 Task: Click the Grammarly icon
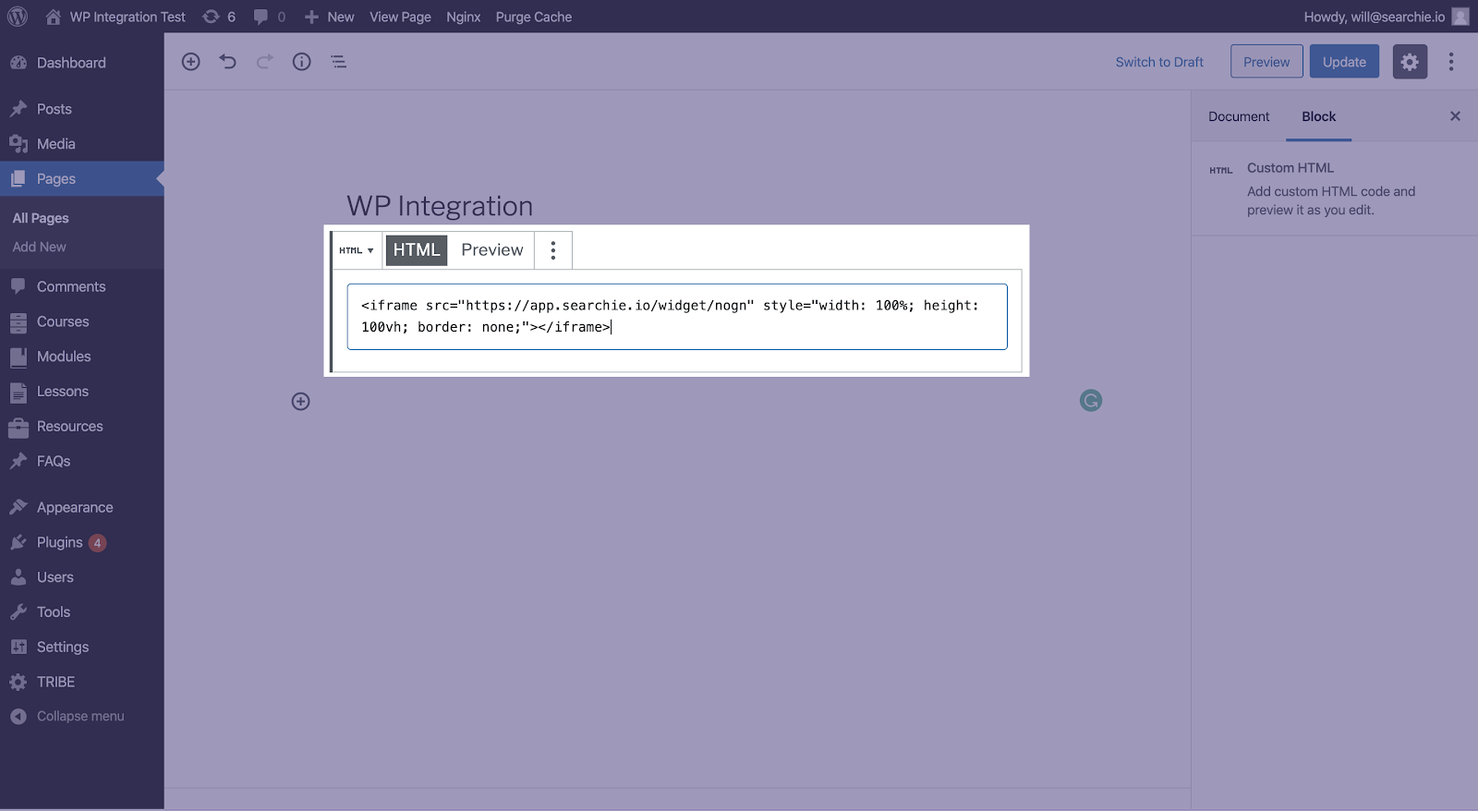click(1091, 400)
